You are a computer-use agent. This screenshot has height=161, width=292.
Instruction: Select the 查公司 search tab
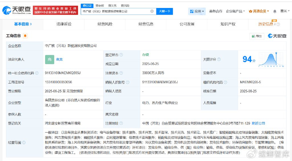coord(87,5)
